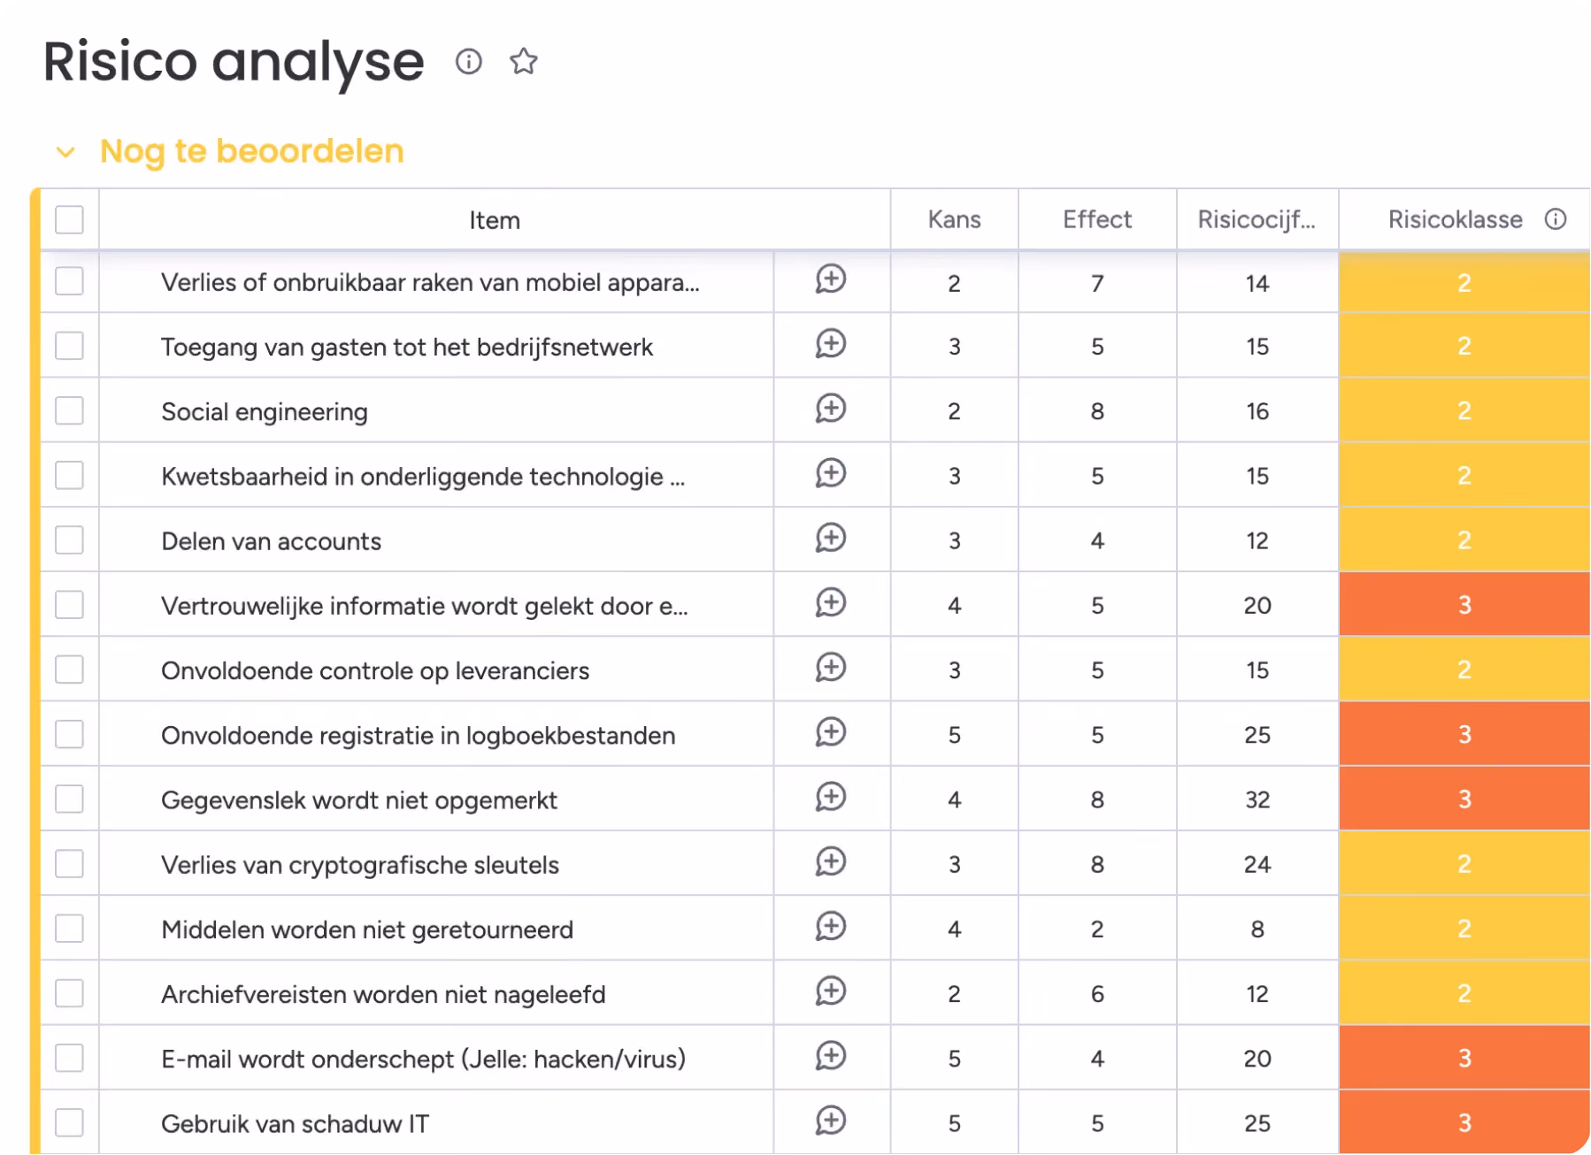
Task: Check the box for Toegang van gasten tot het bedrijfsnetwerk
Action: click(69, 346)
